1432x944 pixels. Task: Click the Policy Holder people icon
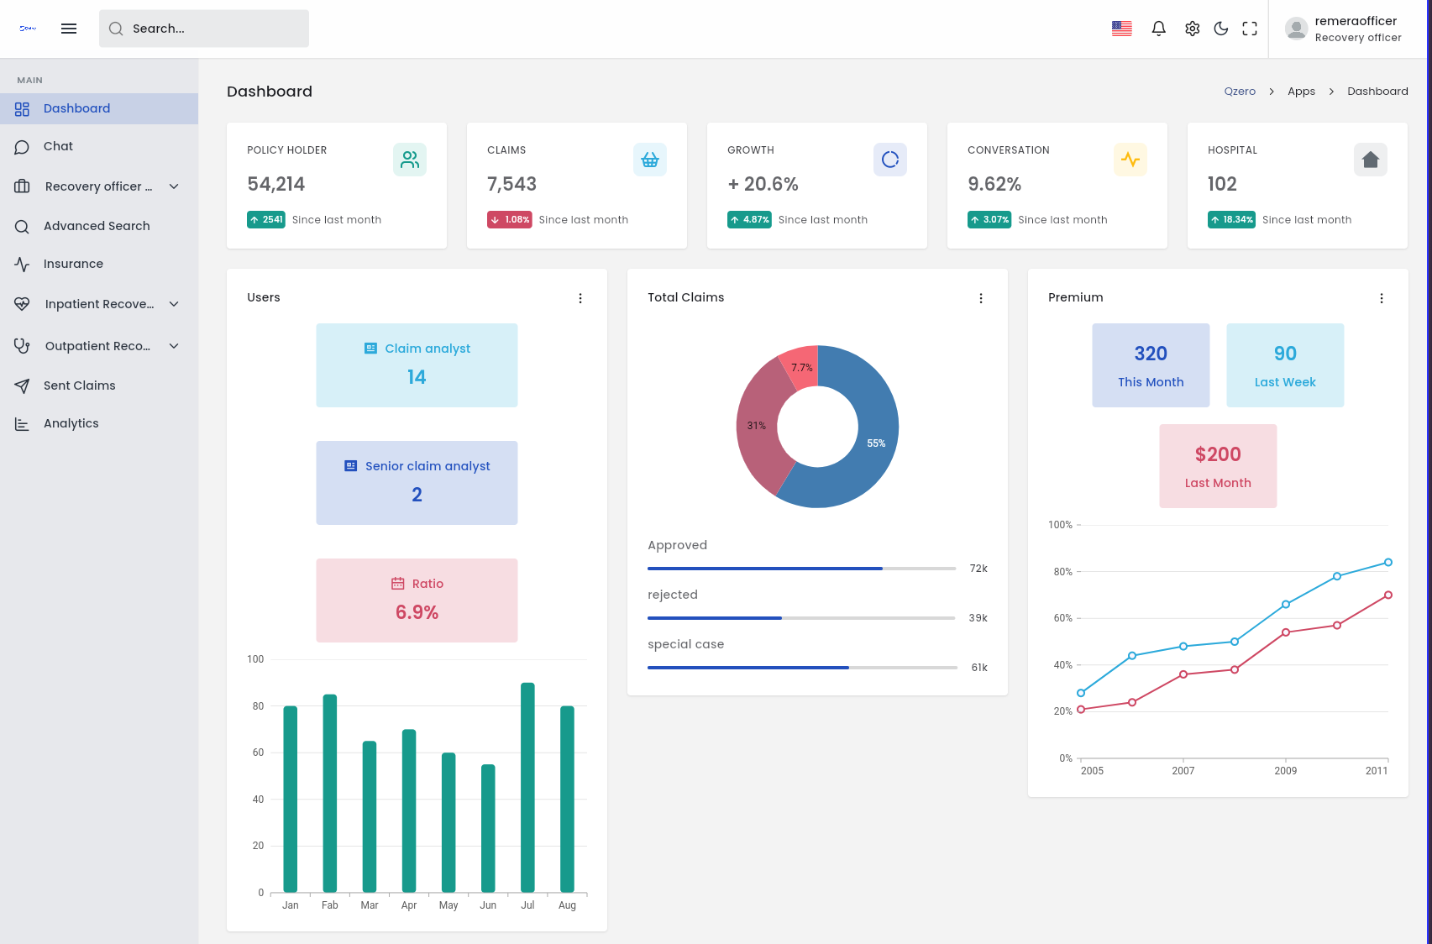[409, 159]
